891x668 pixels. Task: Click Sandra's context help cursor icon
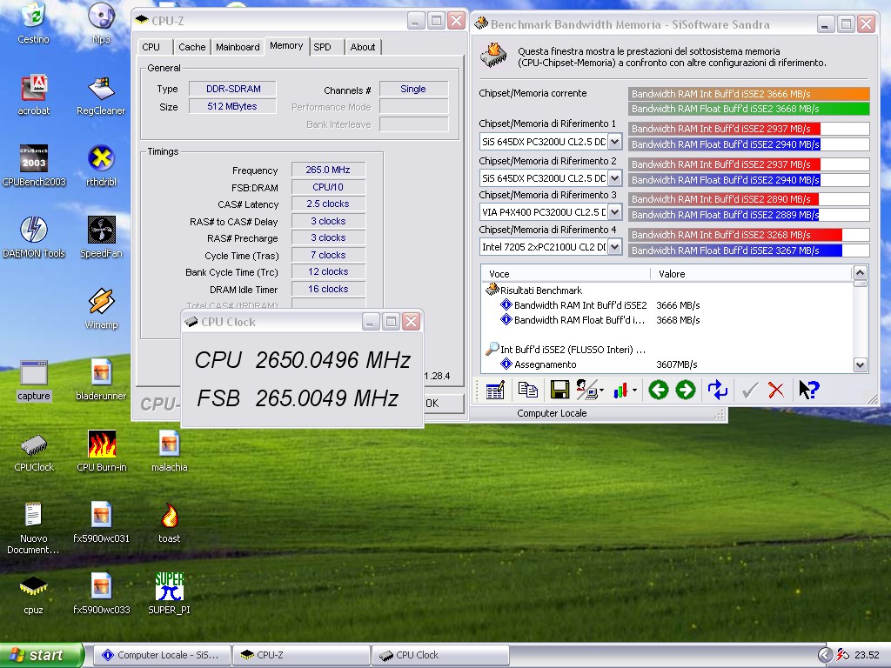click(x=808, y=391)
